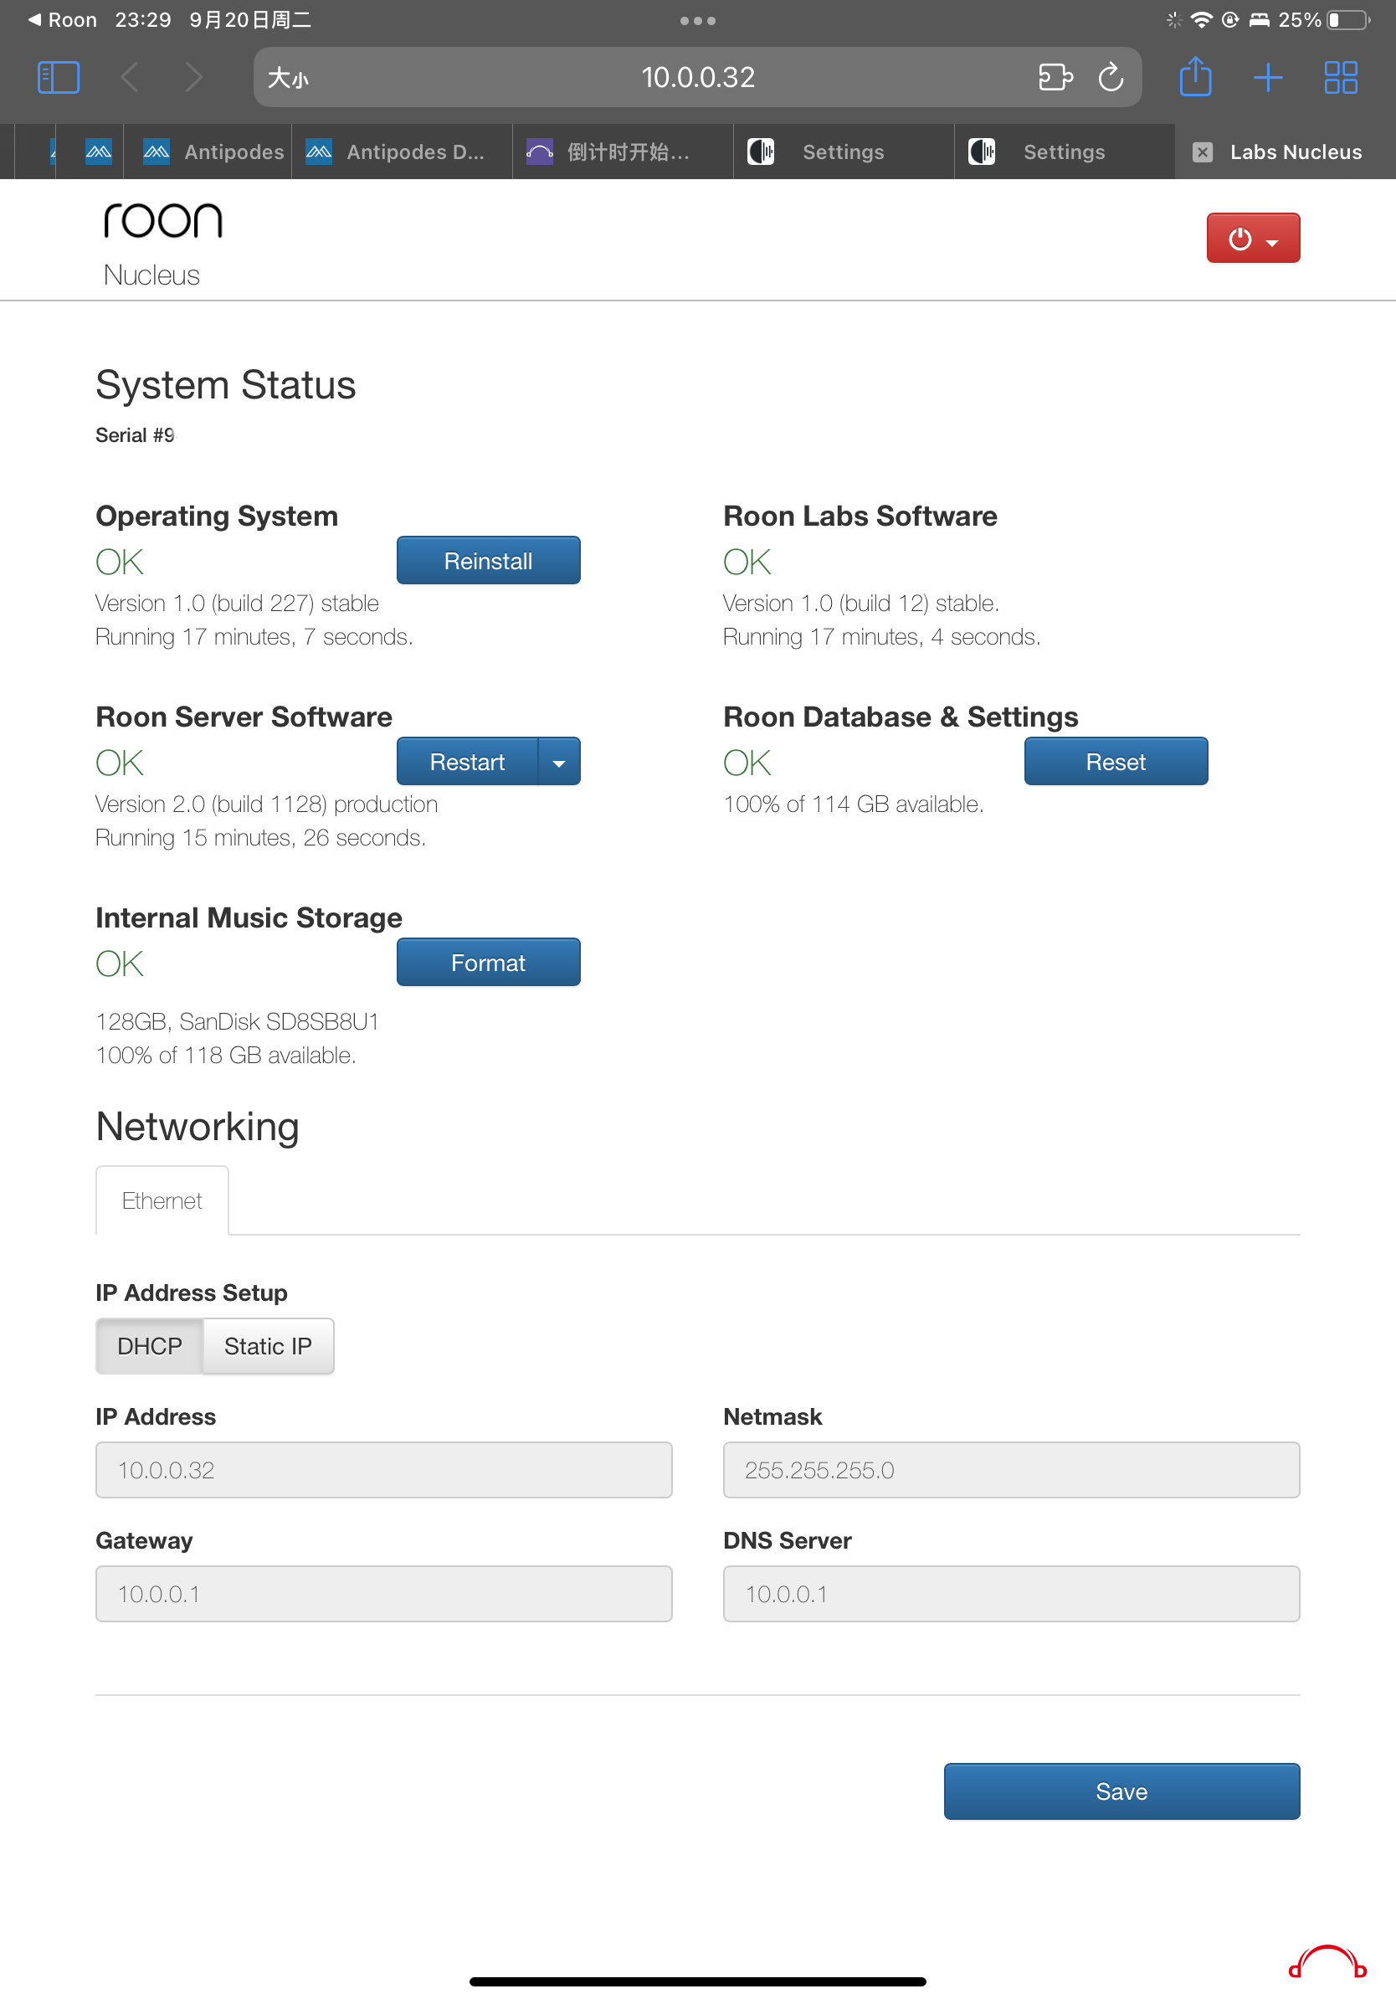Screen dimensions: 1396x1999
Task: Click the Networking heading
Action: 198,1127
